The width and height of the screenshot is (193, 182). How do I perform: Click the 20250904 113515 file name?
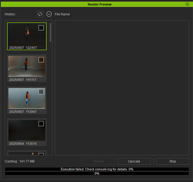[23, 144]
